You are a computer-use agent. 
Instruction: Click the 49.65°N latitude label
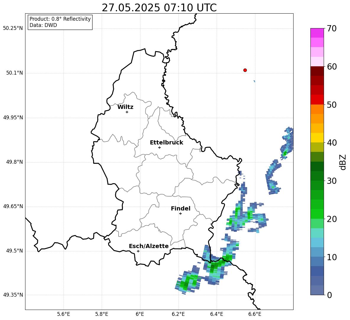coord(13,206)
